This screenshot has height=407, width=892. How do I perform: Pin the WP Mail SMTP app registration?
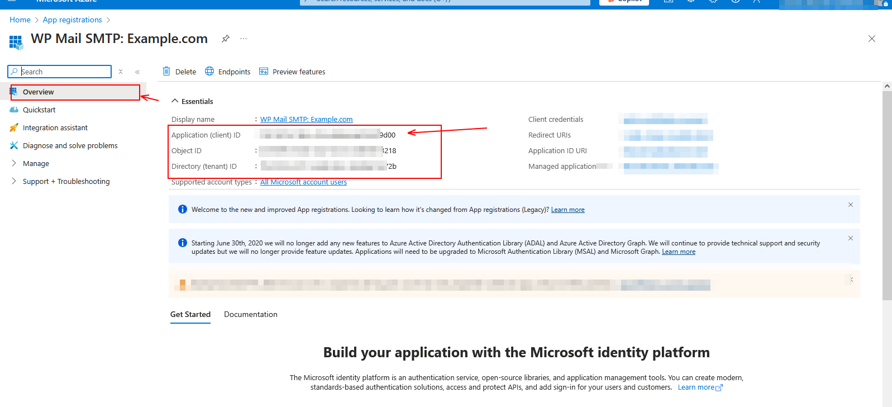[226, 39]
